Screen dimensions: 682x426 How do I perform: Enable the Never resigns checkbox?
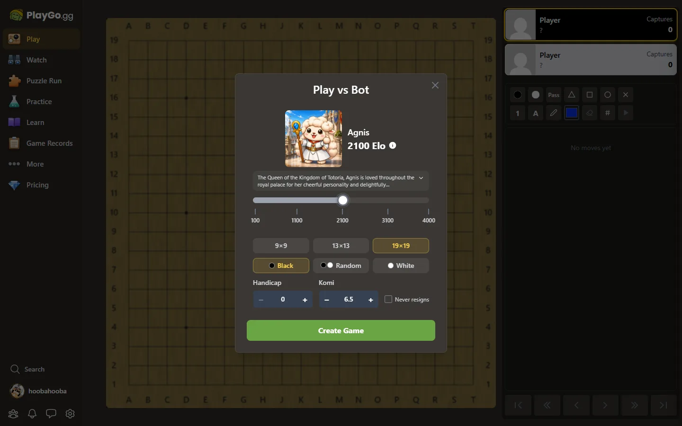coord(388,299)
